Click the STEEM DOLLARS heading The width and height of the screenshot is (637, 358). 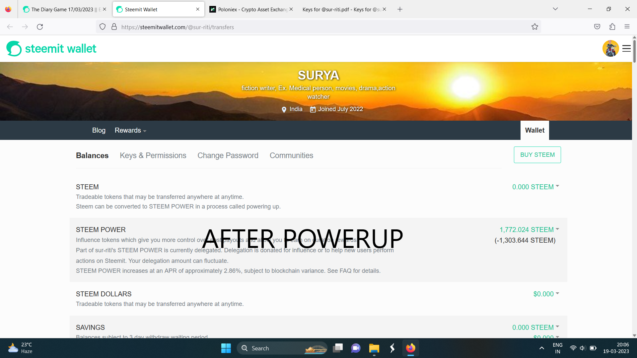(104, 294)
